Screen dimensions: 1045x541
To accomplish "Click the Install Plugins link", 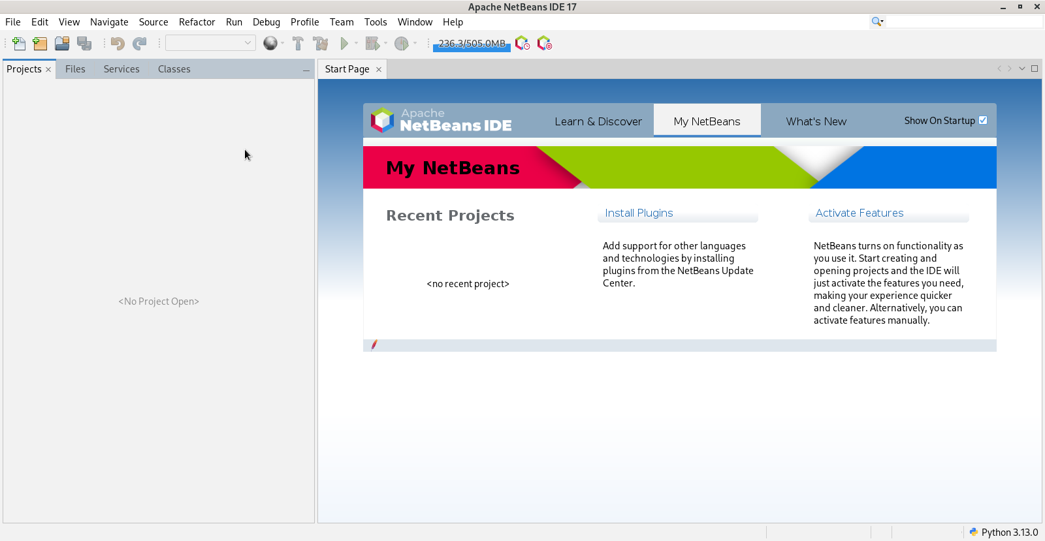I will (639, 213).
